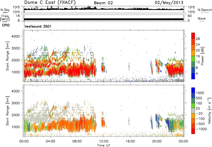Click the '08:00' time axis tick label

[x=77, y=141]
